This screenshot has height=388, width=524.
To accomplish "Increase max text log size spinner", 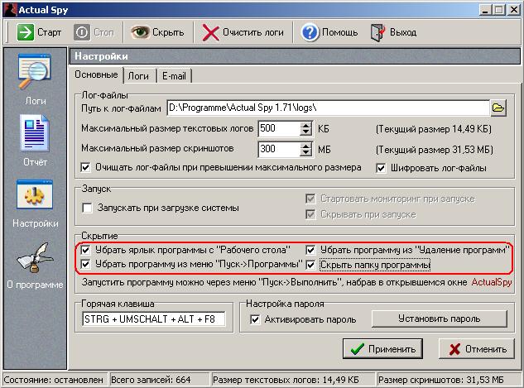I will click(x=305, y=125).
